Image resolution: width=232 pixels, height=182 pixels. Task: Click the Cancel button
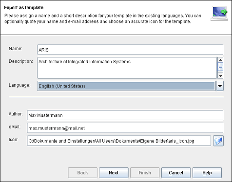click(176, 173)
